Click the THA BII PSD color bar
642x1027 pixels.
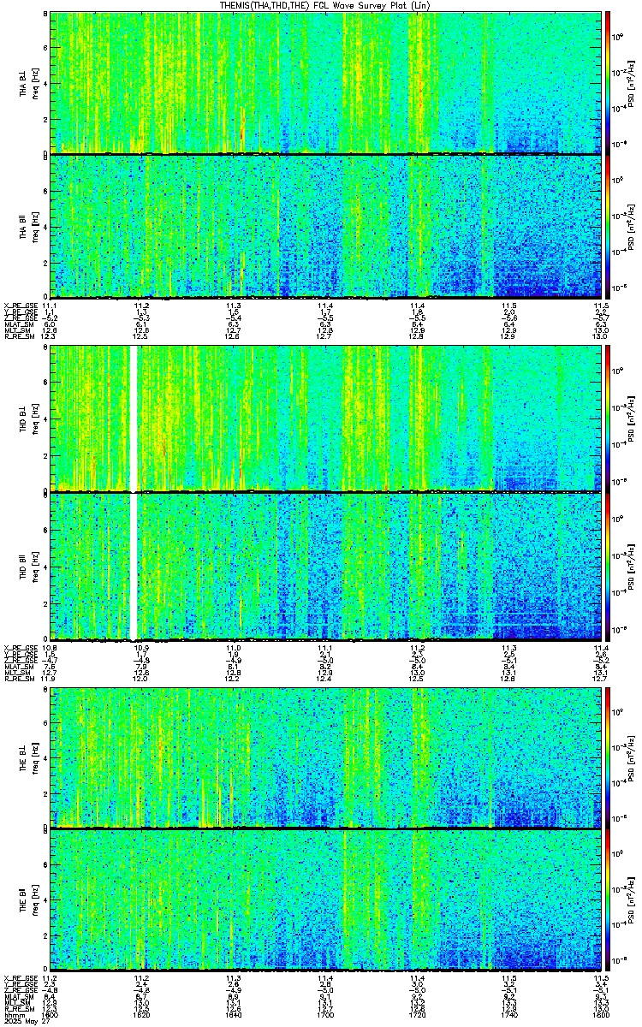[608, 226]
